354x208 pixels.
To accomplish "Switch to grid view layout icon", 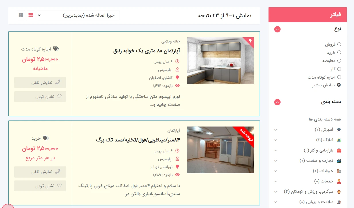I will coord(21,15).
